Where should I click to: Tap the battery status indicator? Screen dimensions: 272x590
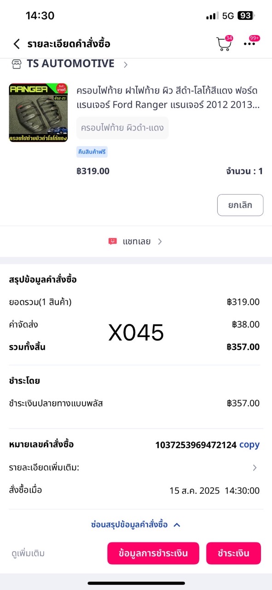[x=246, y=16]
